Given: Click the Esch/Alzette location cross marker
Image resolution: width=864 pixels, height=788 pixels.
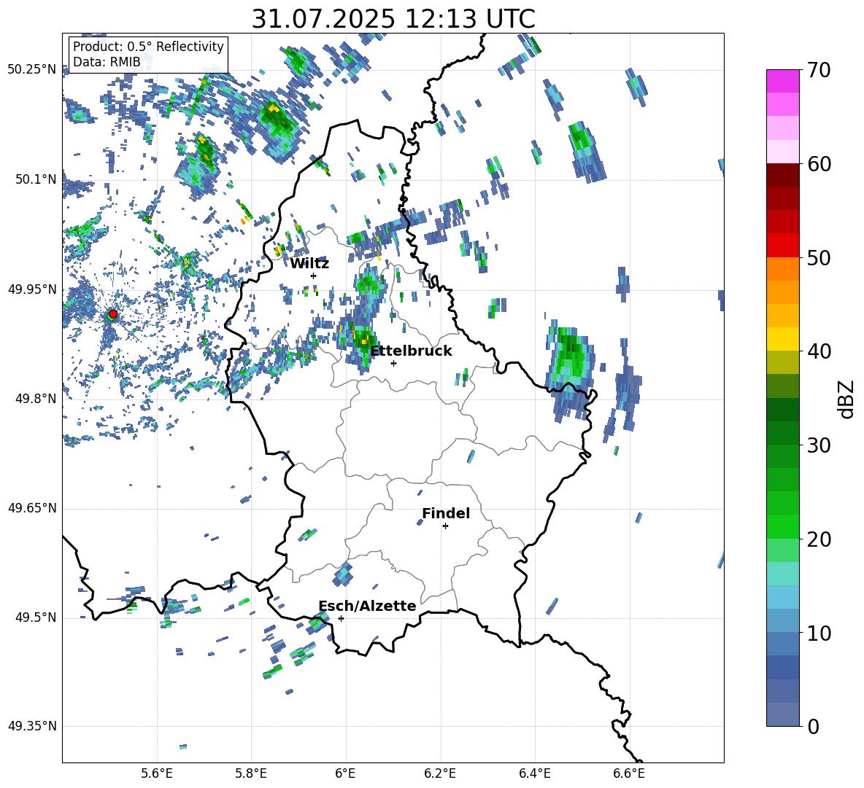Looking at the screenshot, I should 341,618.
